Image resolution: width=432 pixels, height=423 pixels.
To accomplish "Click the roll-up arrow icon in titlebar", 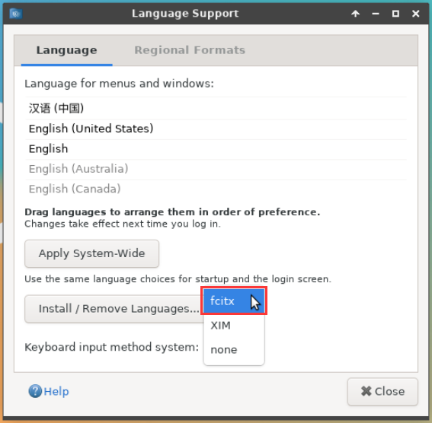I will click(355, 14).
